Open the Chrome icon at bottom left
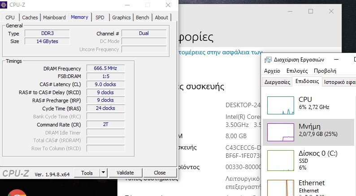This screenshot has width=356, height=196. [17, 193]
